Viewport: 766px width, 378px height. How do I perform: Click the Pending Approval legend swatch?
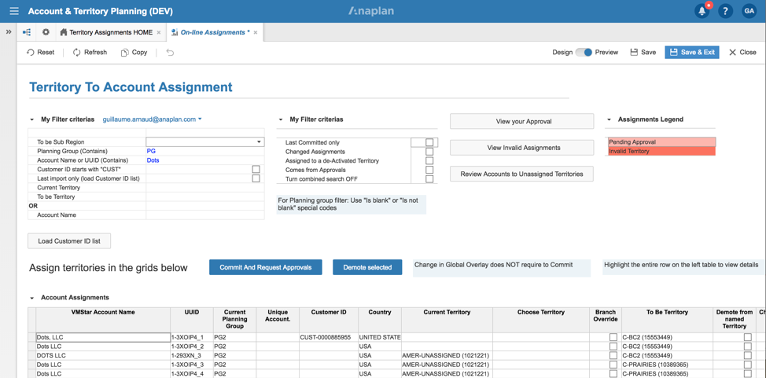click(661, 141)
